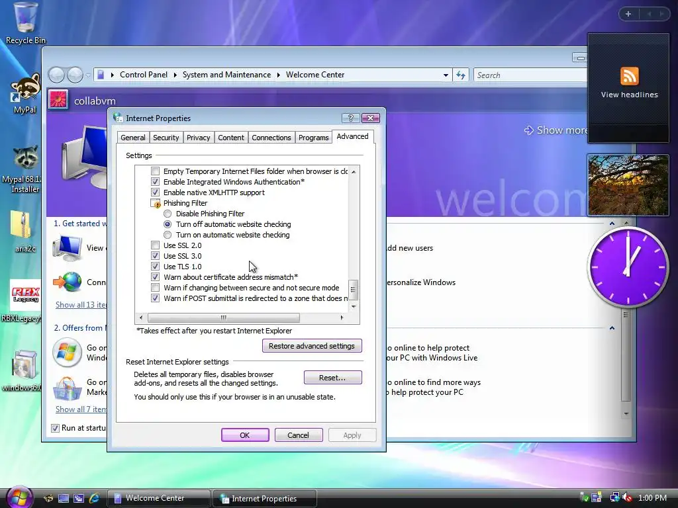The image size is (678, 508).
Task: Click the sidebar add gadget plus button
Action: 628,14
